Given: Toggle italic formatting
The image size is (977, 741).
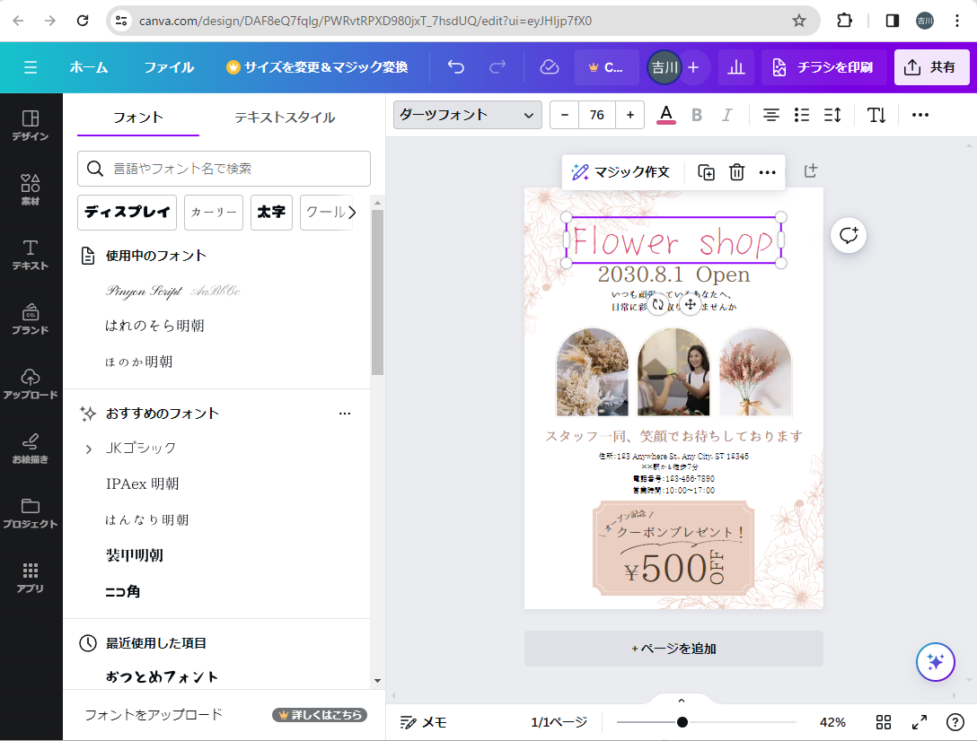Looking at the screenshot, I should (727, 115).
